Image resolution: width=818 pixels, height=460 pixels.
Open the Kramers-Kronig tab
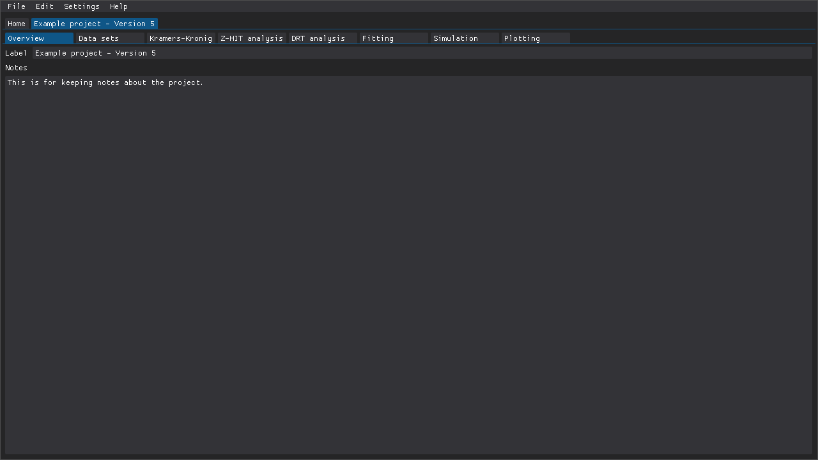pyautogui.click(x=181, y=38)
